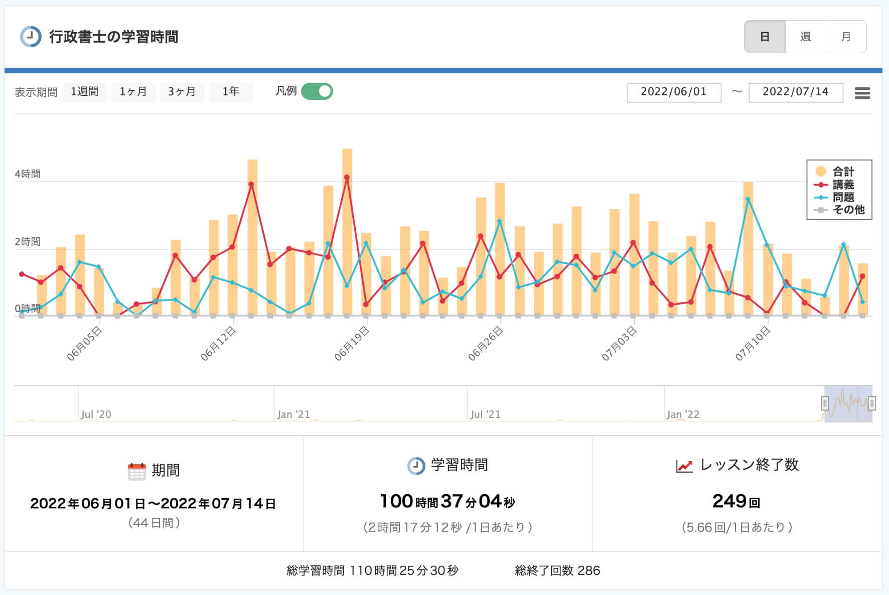The height and width of the screenshot is (595, 889).
Task: Click the clock icon next to 学習時間
Action: [x=416, y=466]
